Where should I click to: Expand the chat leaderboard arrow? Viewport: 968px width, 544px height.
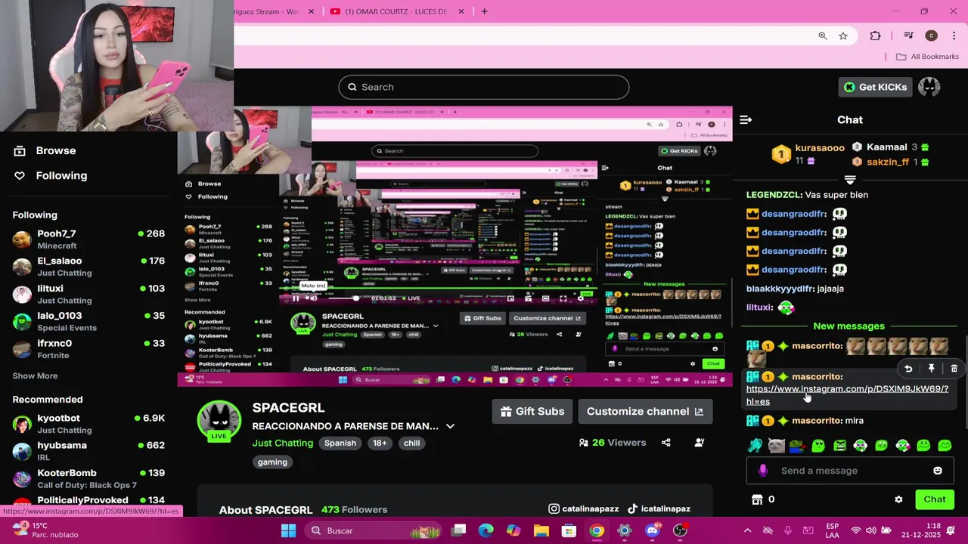(x=850, y=180)
